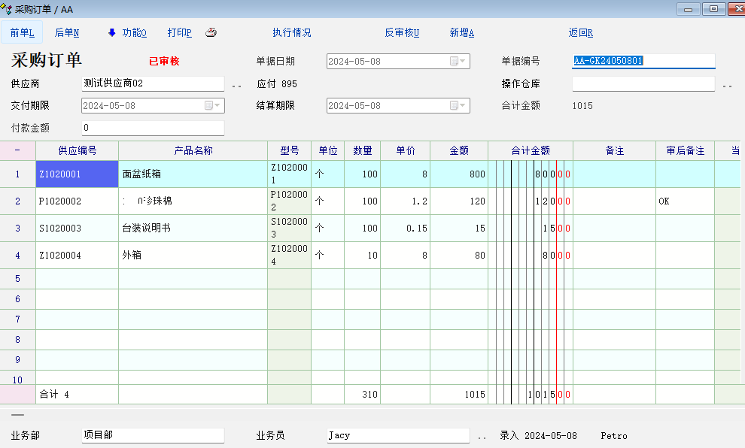Create a new order with 新增
The image size is (745, 448).
pyautogui.click(x=461, y=32)
